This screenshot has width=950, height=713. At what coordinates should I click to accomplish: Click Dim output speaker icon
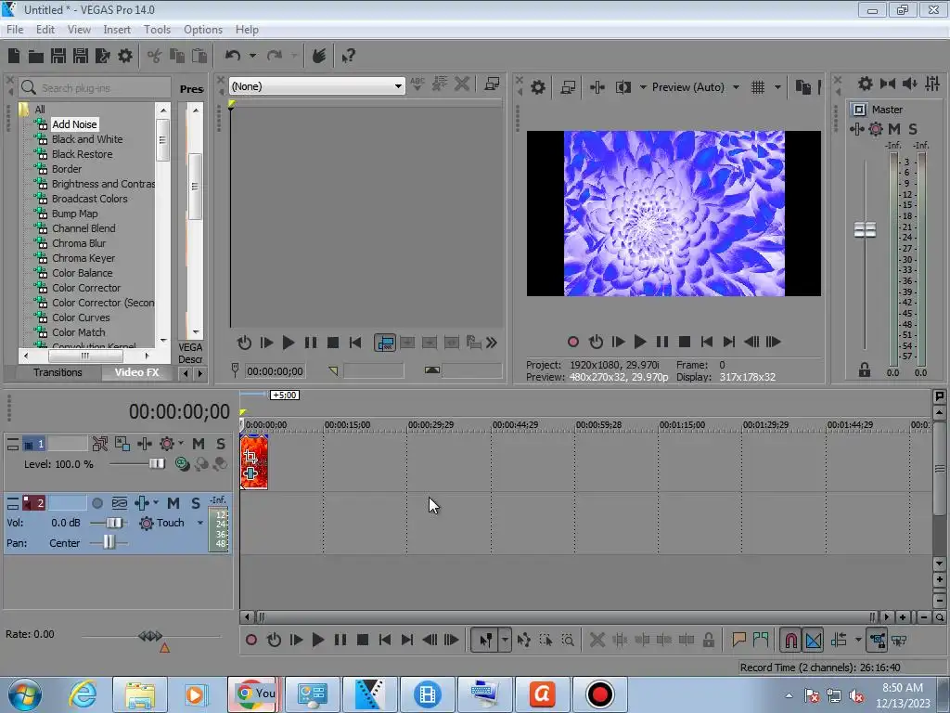pyautogui.click(x=909, y=84)
